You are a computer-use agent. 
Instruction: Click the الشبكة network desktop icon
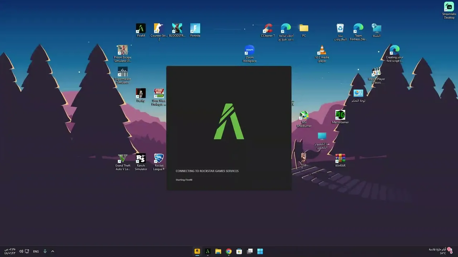(x=376, y=30)
